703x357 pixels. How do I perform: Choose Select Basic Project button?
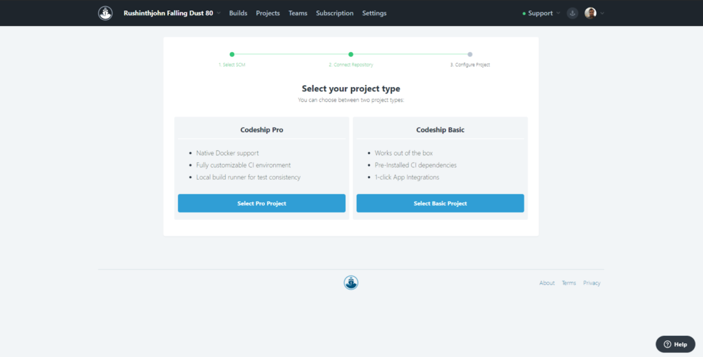[x=440, y=203]
